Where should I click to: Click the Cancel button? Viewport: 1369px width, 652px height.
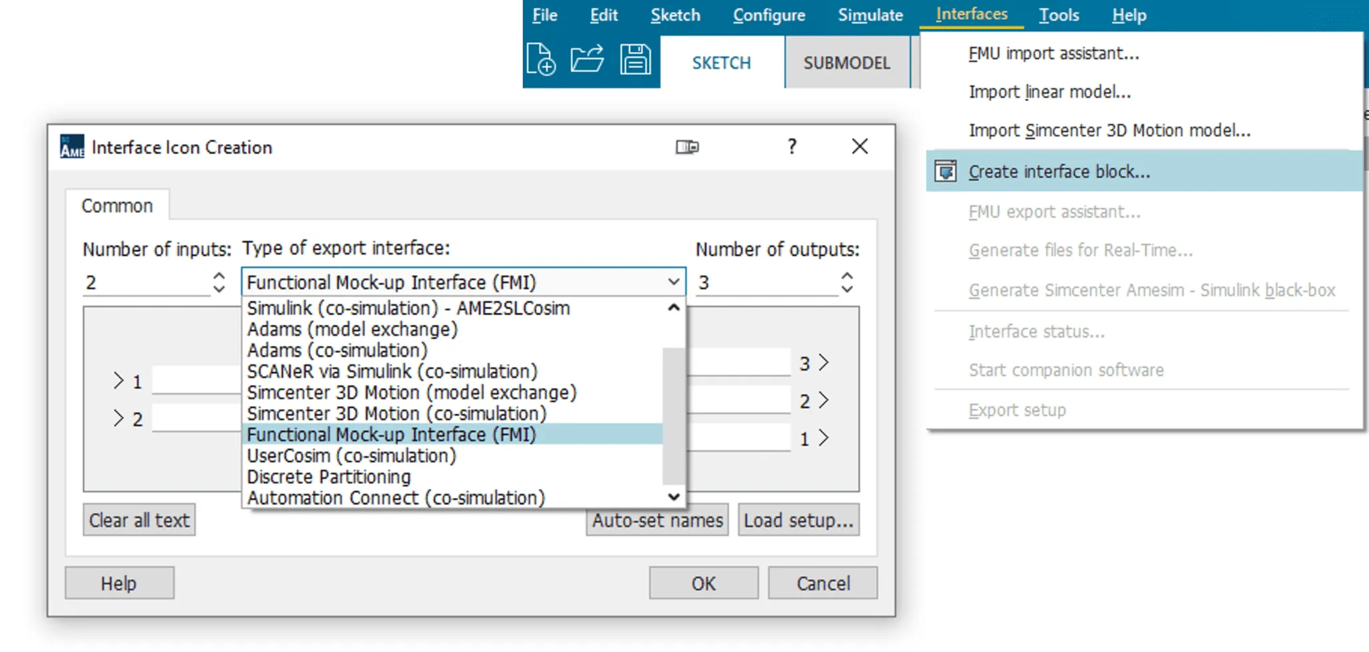coord(823,583)
